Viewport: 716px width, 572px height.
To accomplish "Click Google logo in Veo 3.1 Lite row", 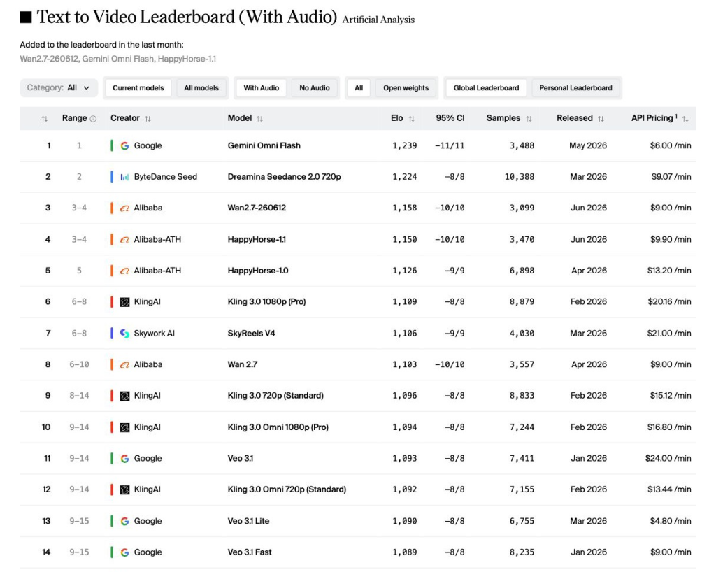I will pos(124,521).
